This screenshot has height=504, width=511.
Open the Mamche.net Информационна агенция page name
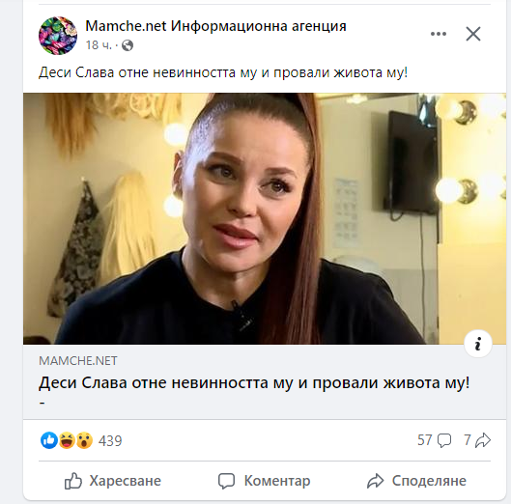[x=215, y=26]
